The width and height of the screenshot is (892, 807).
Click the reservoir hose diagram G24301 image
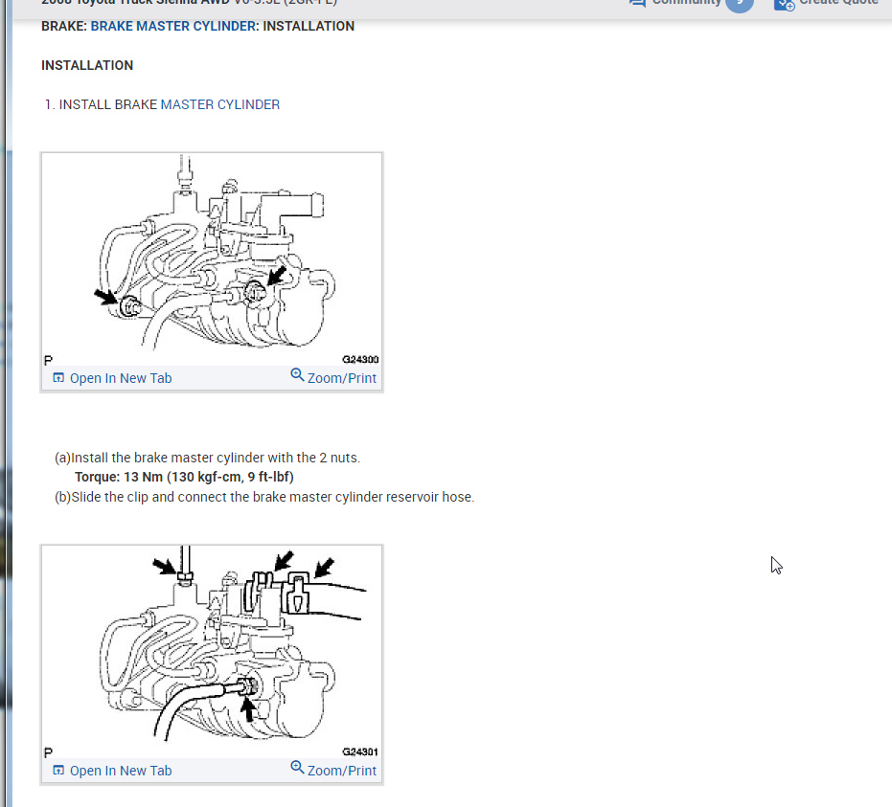click(212, 652)
